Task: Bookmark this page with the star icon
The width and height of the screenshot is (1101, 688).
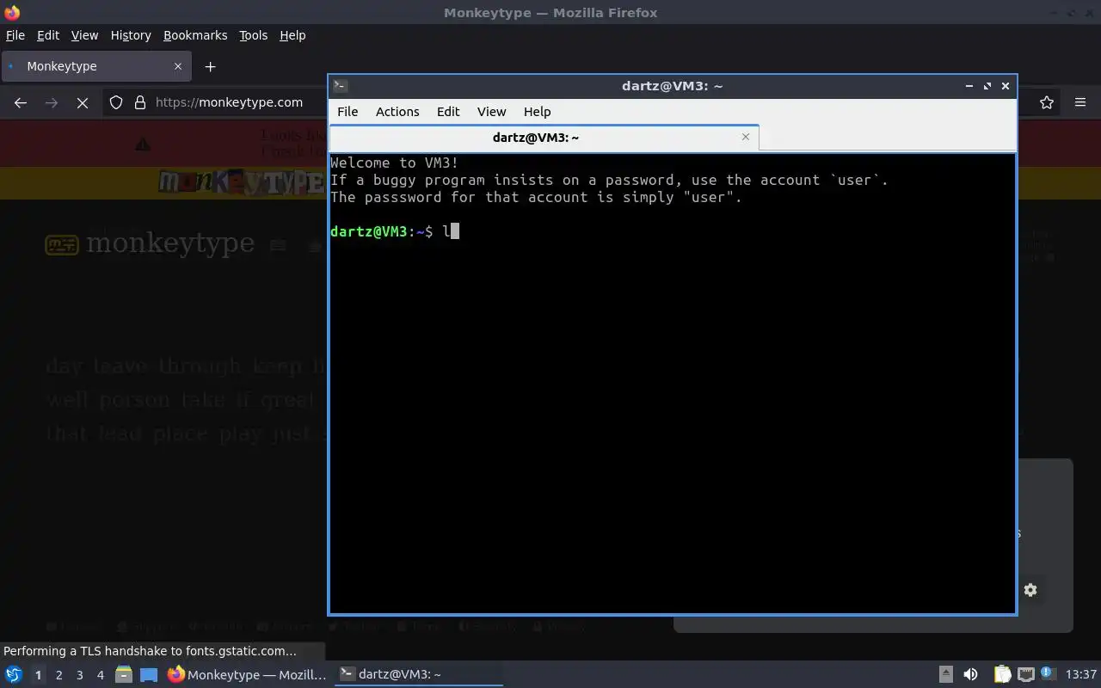Action: coord(1047,102)
